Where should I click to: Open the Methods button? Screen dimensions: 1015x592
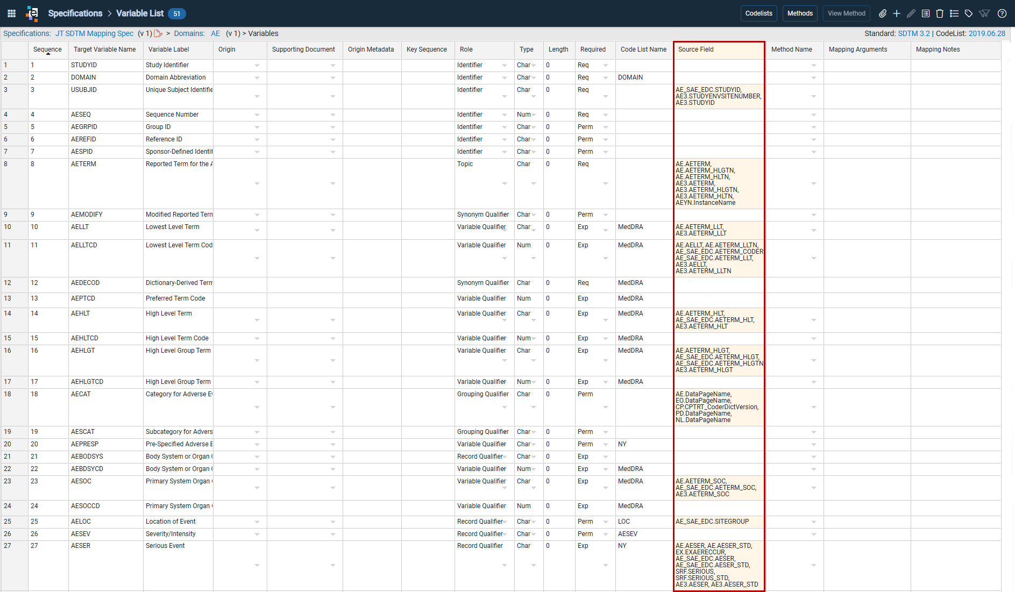click(x=800, y=13)
